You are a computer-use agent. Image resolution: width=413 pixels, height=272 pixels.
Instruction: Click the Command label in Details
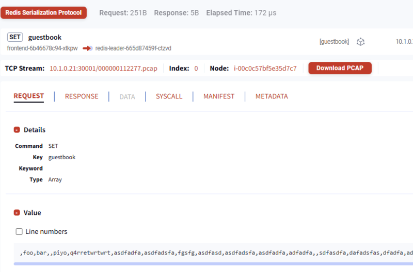[29, 146]
